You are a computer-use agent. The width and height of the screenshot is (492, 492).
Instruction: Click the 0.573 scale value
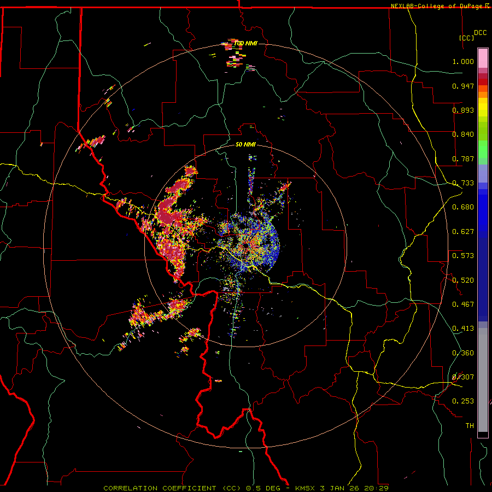point(463,256)
